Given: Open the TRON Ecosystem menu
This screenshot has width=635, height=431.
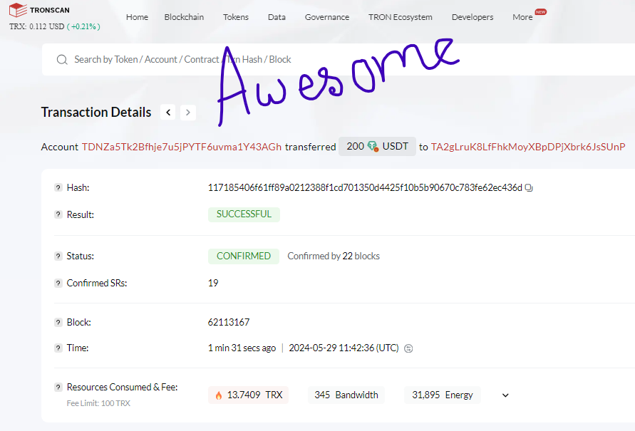Looking at the screenshot, I should point(400,17).
